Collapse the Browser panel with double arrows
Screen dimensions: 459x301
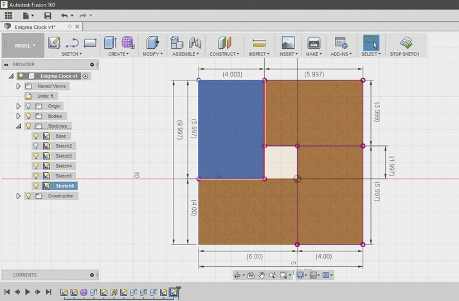6,65
